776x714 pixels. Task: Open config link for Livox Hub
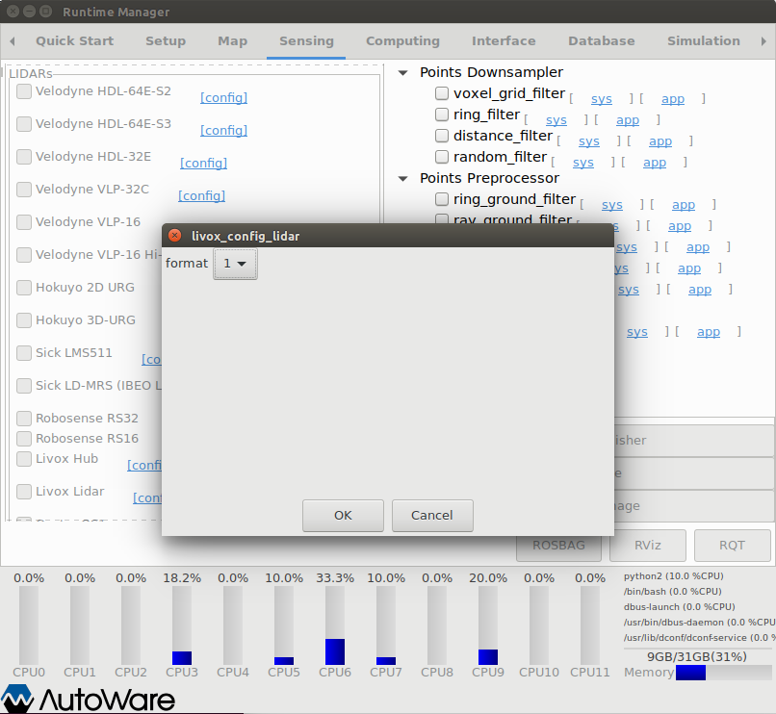tap(144, 465)
